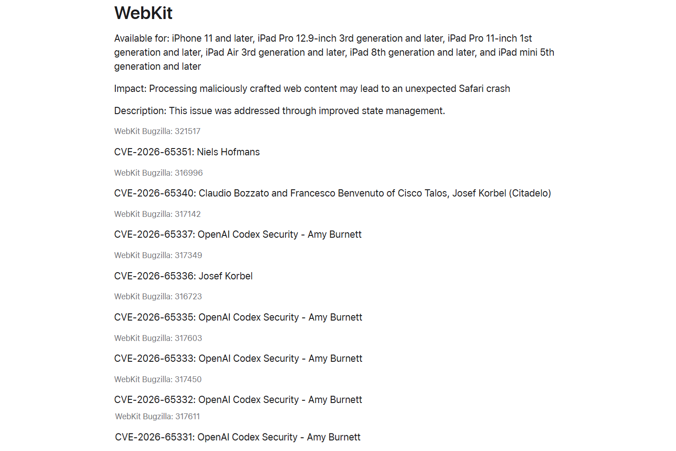This screenshot has width=676, height=451.
Task: Select the CVE-2026-65351 Niels Hofmans line
Action: [x=187, y=152]
